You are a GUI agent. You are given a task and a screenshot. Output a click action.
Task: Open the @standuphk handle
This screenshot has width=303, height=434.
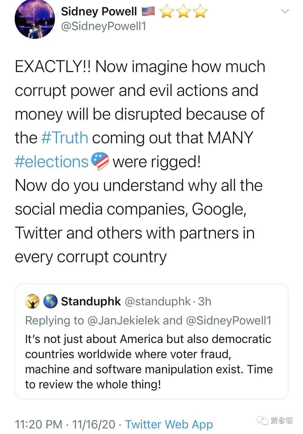(157, 301)
